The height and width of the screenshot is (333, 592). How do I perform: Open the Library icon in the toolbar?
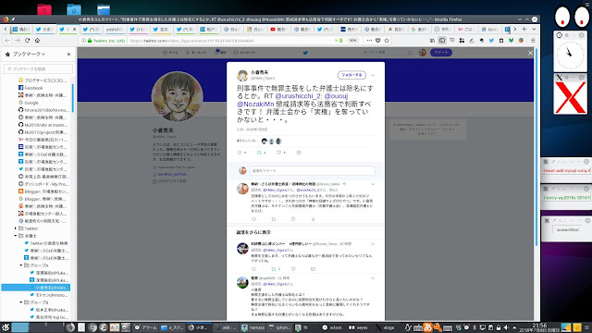(432, 41)
